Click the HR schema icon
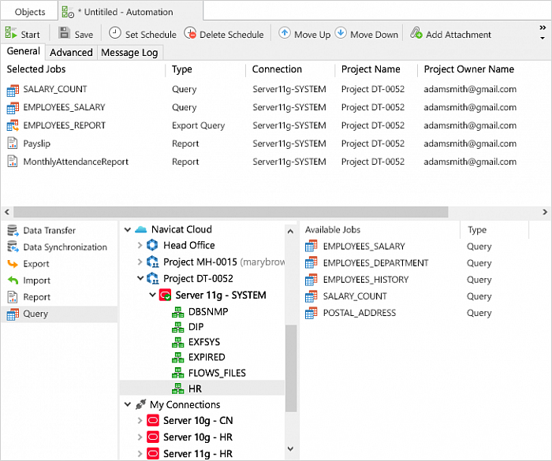This screenshot has height=461, width=552. click(x=177, y=389)
